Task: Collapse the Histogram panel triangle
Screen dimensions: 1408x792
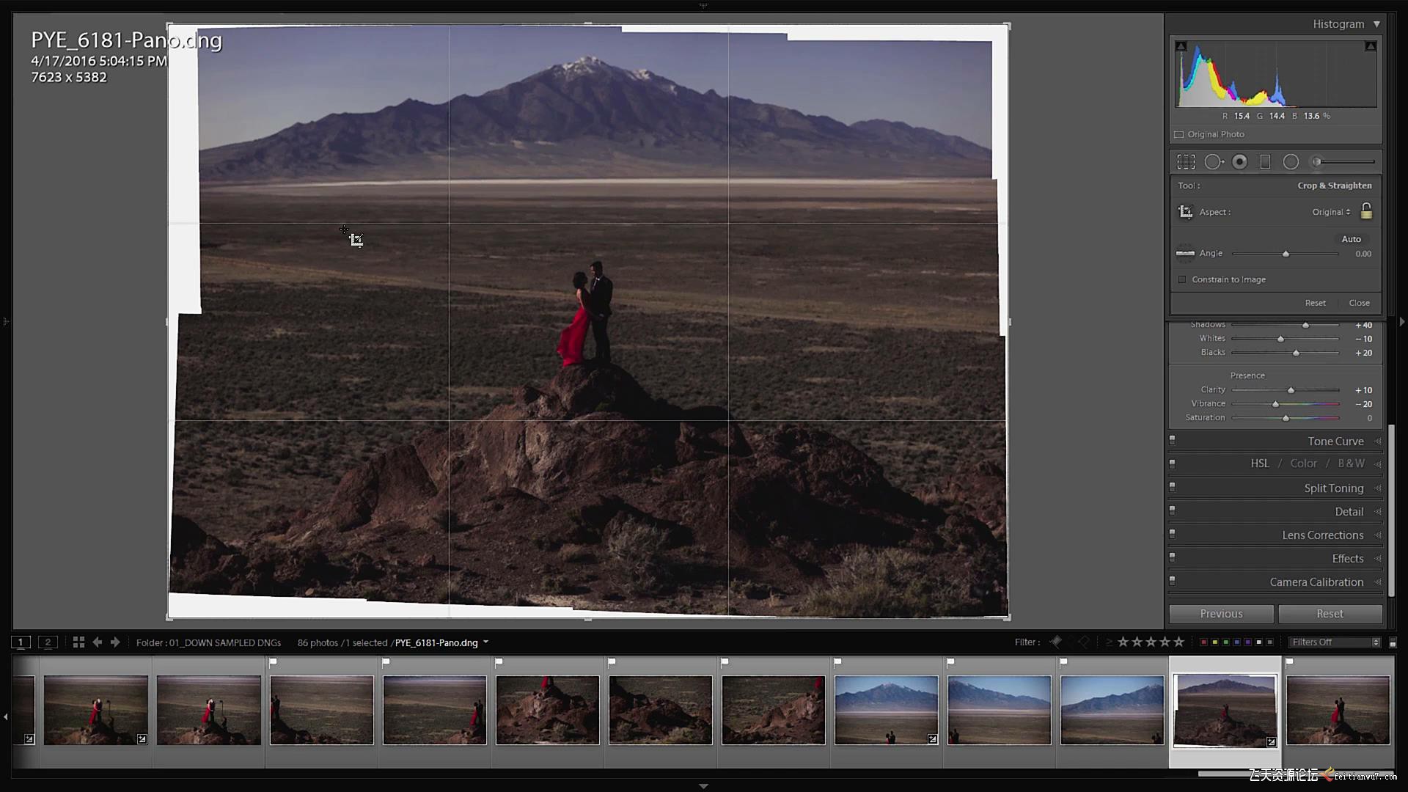Action: [1376, 24]
